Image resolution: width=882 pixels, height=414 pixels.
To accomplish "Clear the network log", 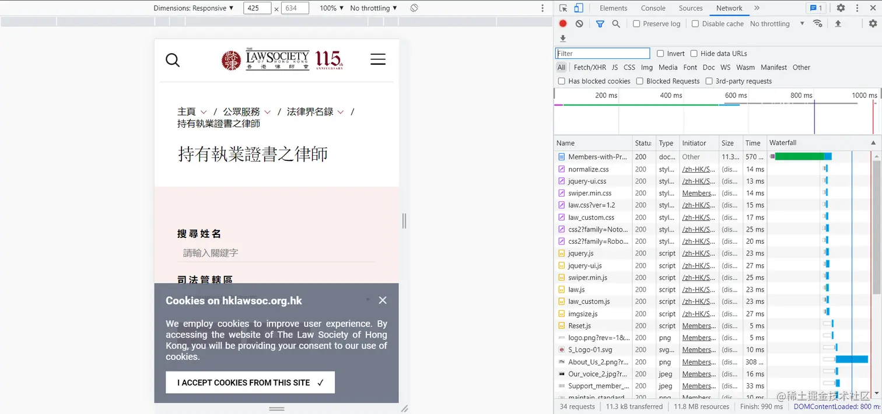I will [x=579, y=24].
